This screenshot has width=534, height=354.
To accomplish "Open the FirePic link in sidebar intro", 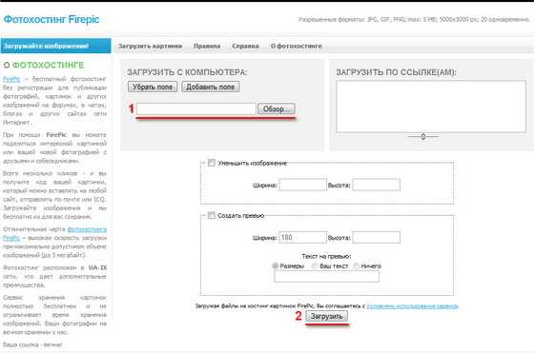I will [x=11, y=79].
